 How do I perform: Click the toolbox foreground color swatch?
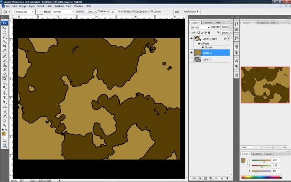3,134
